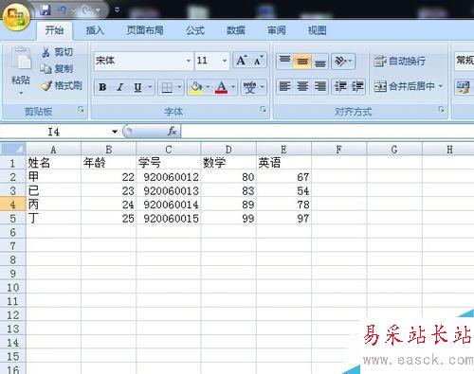
Task: Set bottom vertical alignment
Action: pyautogui.click(x=319, y=61)
